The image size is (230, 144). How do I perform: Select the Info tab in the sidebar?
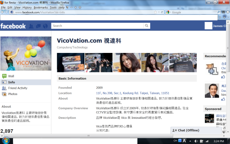pyautogui.click(x=26, y=82)
